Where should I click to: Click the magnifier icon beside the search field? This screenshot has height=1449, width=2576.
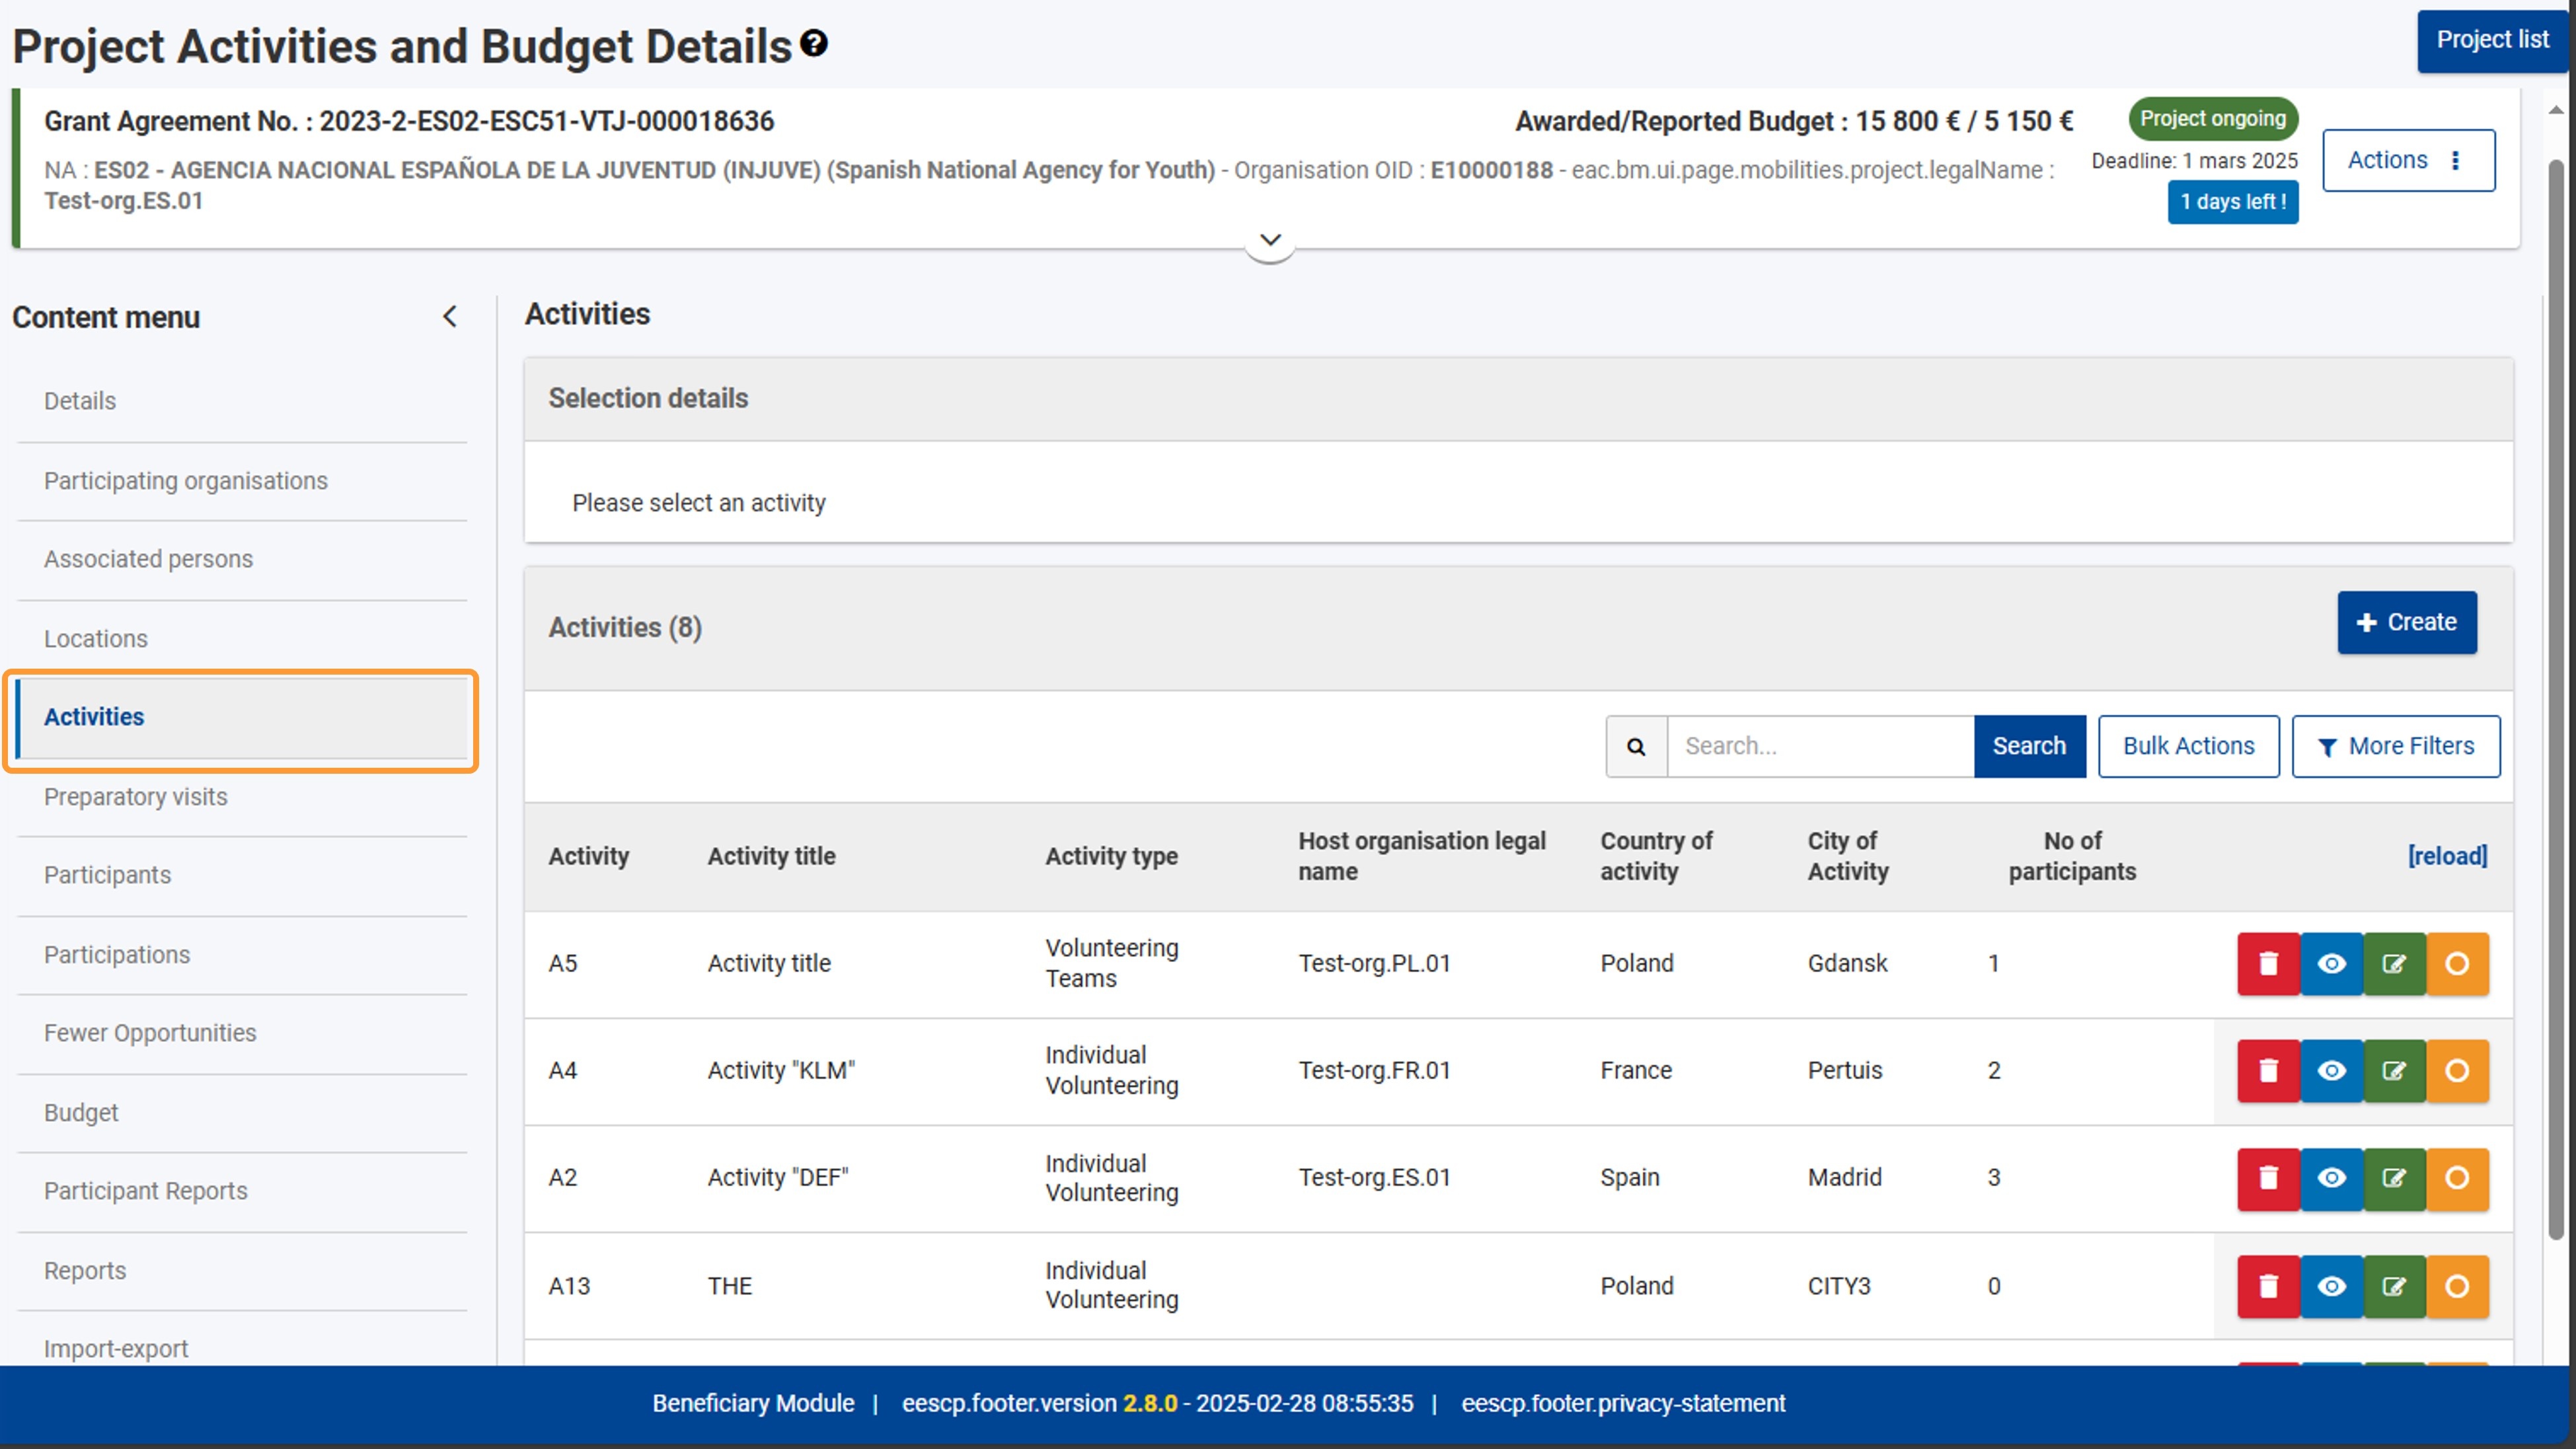click(1636, 746)
